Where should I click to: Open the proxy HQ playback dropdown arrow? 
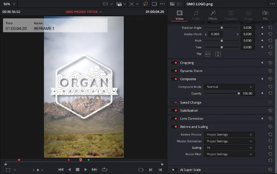click(x=125, y=4)
